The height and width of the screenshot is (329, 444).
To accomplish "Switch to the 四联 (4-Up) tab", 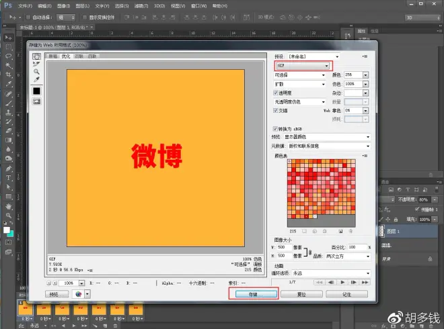I will tap(92, 56).
